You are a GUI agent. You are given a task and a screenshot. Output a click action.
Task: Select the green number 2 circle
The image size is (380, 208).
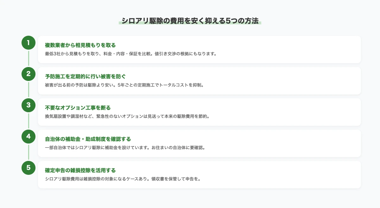click(x=28, y=74)
